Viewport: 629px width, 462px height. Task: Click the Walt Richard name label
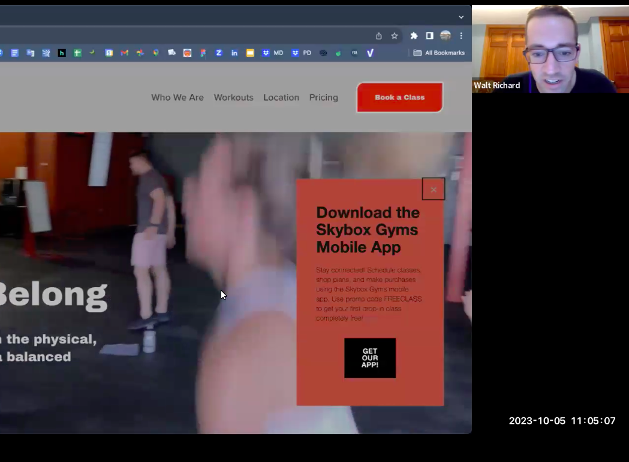(496, 85)
